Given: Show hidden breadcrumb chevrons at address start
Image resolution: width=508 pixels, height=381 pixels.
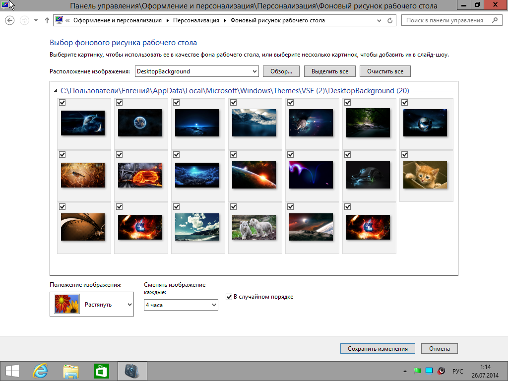Looking at the screenshot, I should (67, 20).
